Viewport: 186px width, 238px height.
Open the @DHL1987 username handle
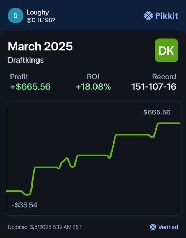point(41,20)
